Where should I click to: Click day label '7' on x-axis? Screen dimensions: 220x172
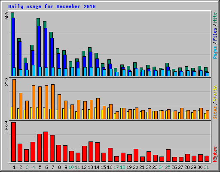coord(53,167)
